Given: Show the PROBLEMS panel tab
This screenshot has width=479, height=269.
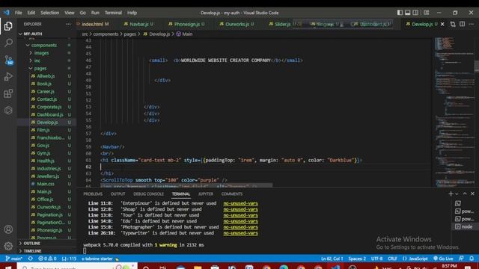Looking at the screenshot, I should [x=93, y=194].
